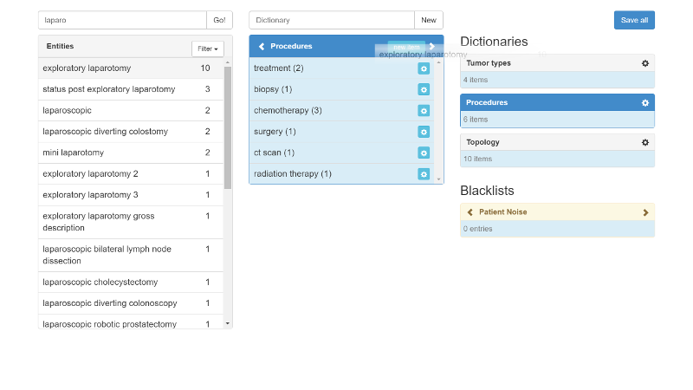Select laparoscopic bilateral lymph node dissection entity
Viewport: 693px width, 390px height.
tap(131, 255)
